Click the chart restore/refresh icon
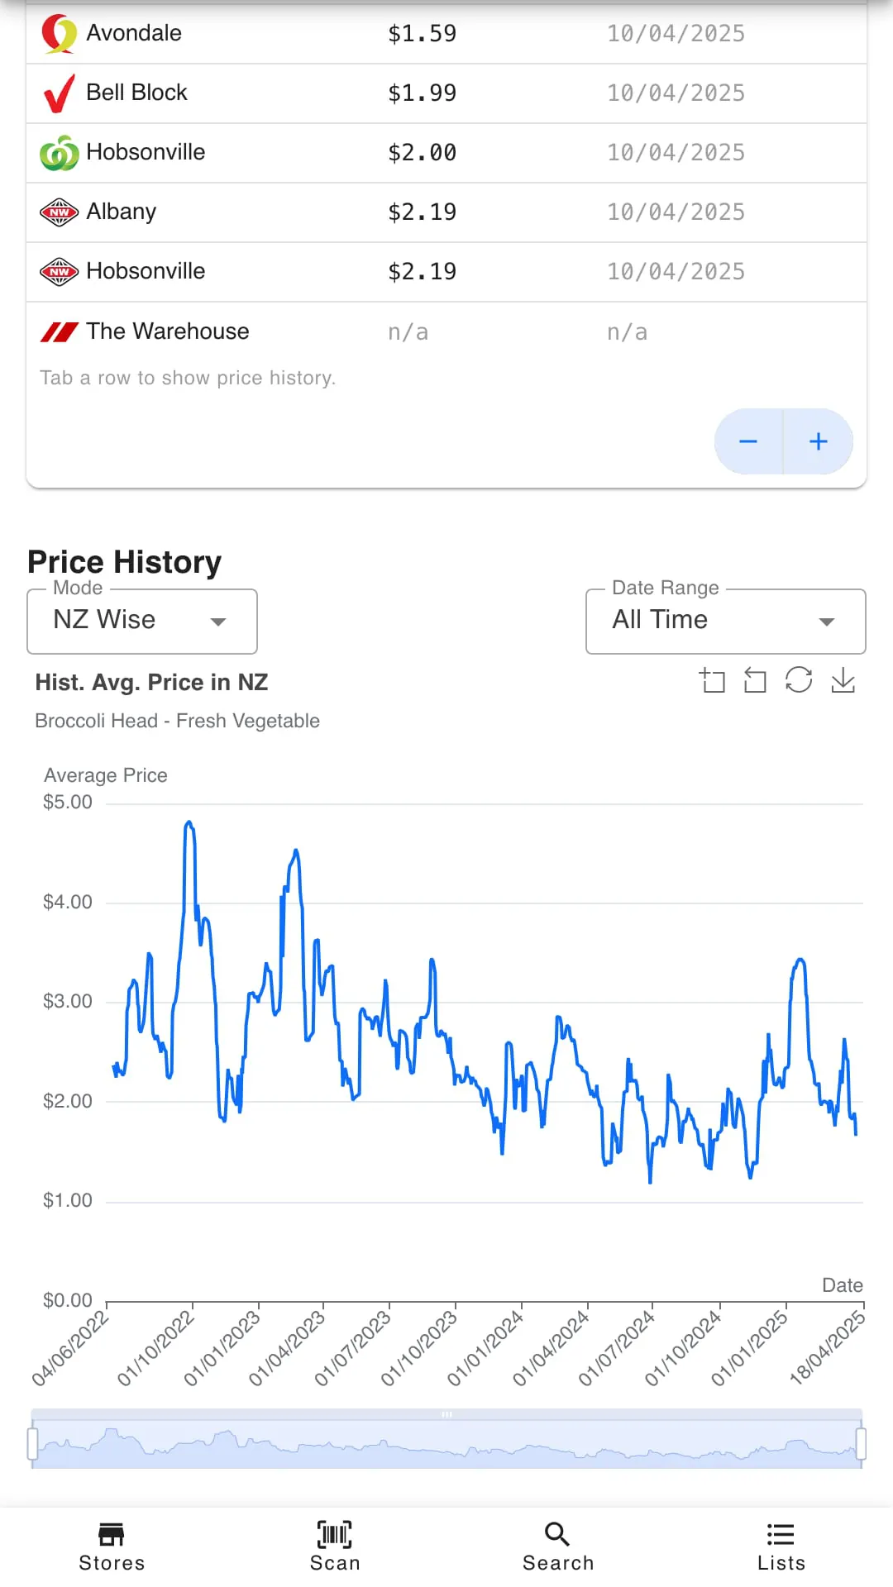This screenshot has width=893, height=1587. pyautogui.click(x=799, y=680)
